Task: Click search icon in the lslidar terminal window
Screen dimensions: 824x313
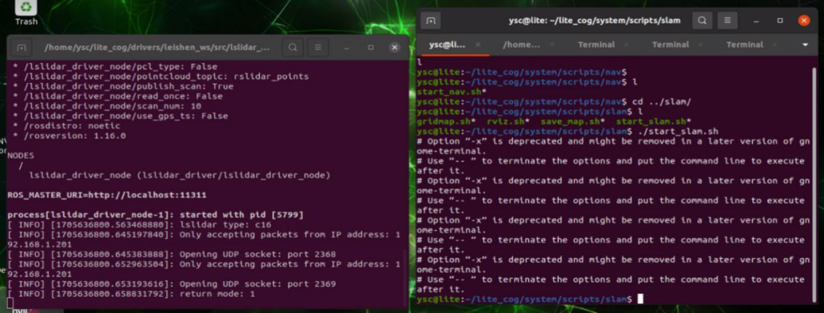Action: point(293,48)
